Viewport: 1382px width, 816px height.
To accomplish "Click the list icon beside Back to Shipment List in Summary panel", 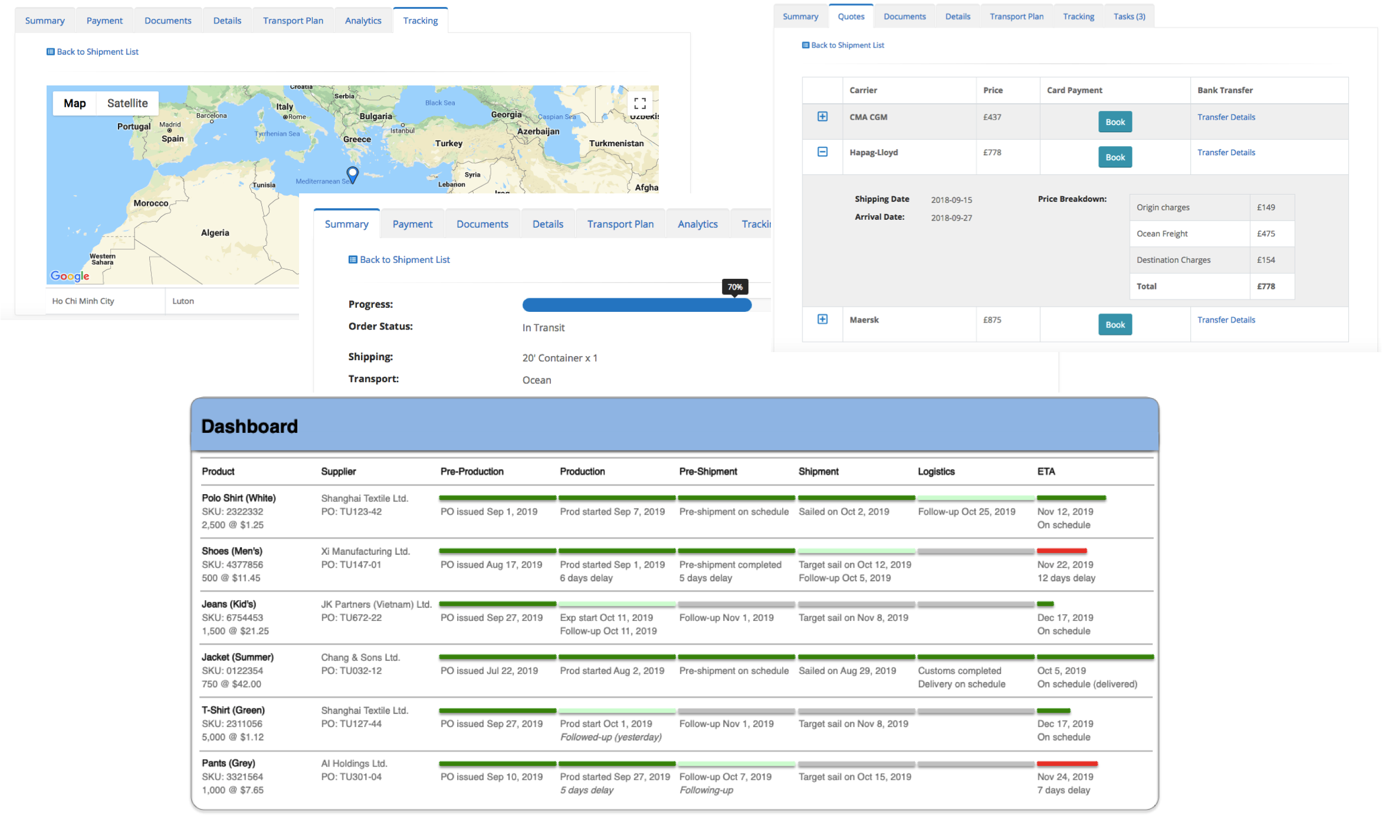I will click(353, 259).
